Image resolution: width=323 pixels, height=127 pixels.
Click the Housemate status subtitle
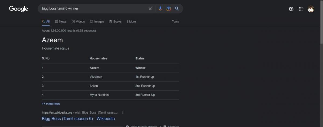coord(55,48)
